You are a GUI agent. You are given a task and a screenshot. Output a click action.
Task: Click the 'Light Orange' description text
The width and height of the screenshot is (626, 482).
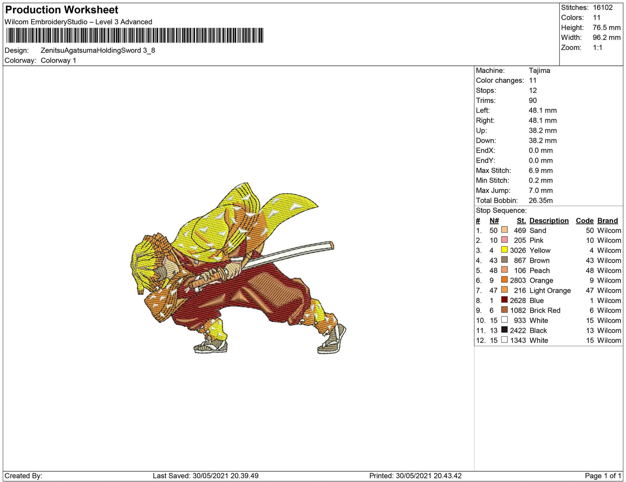coord(550,290)
